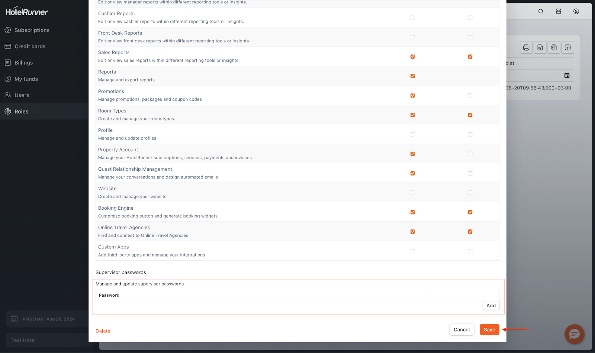
Task: Click the Excel file export icon
Action: pos(554,48)
